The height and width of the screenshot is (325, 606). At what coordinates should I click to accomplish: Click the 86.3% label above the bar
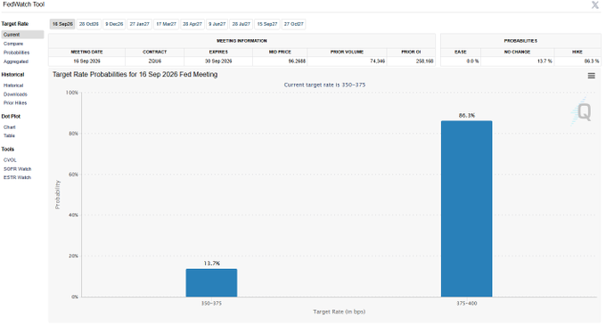[467, 116]
